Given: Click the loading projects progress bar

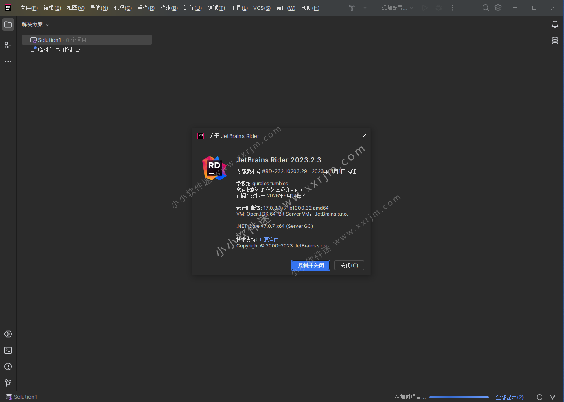Looking at the screenshot, I should click(x=459, y=397).
